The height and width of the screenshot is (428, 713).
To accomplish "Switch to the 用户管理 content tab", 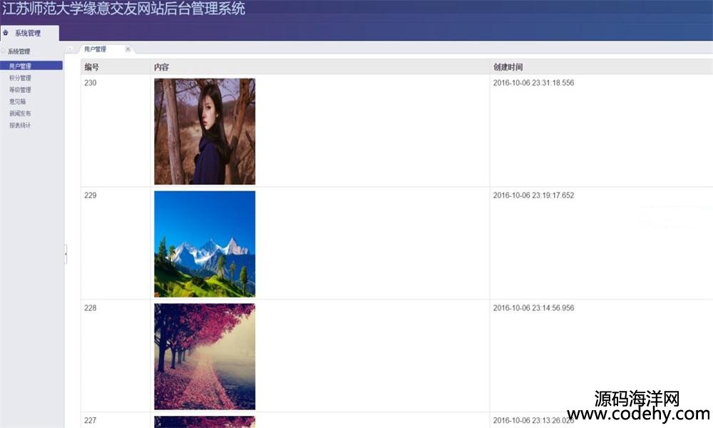I will tap(95, 49).
